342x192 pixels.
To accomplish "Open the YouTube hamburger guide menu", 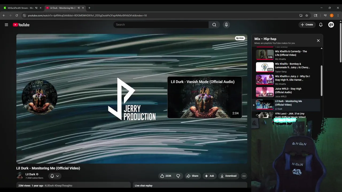I will pyautogui.click(x=6, y=25).
